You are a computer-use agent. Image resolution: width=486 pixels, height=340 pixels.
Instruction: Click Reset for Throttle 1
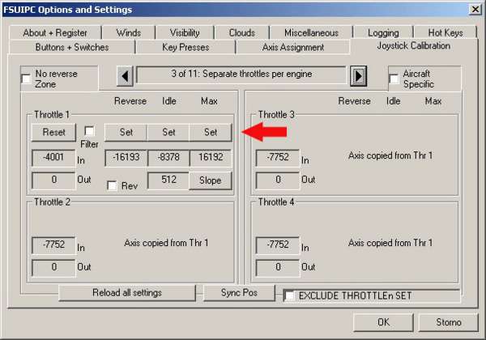(x=53, y=132)
